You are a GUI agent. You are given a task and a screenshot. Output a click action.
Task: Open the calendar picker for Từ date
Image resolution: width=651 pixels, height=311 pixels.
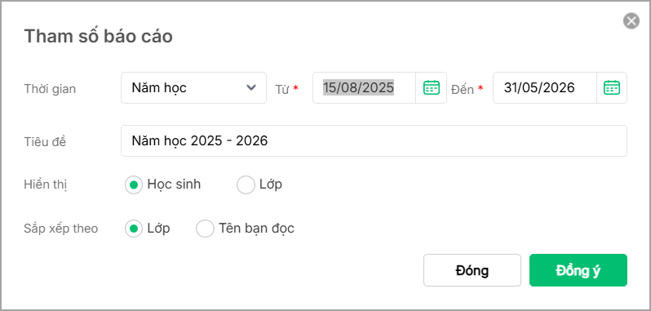431,87
